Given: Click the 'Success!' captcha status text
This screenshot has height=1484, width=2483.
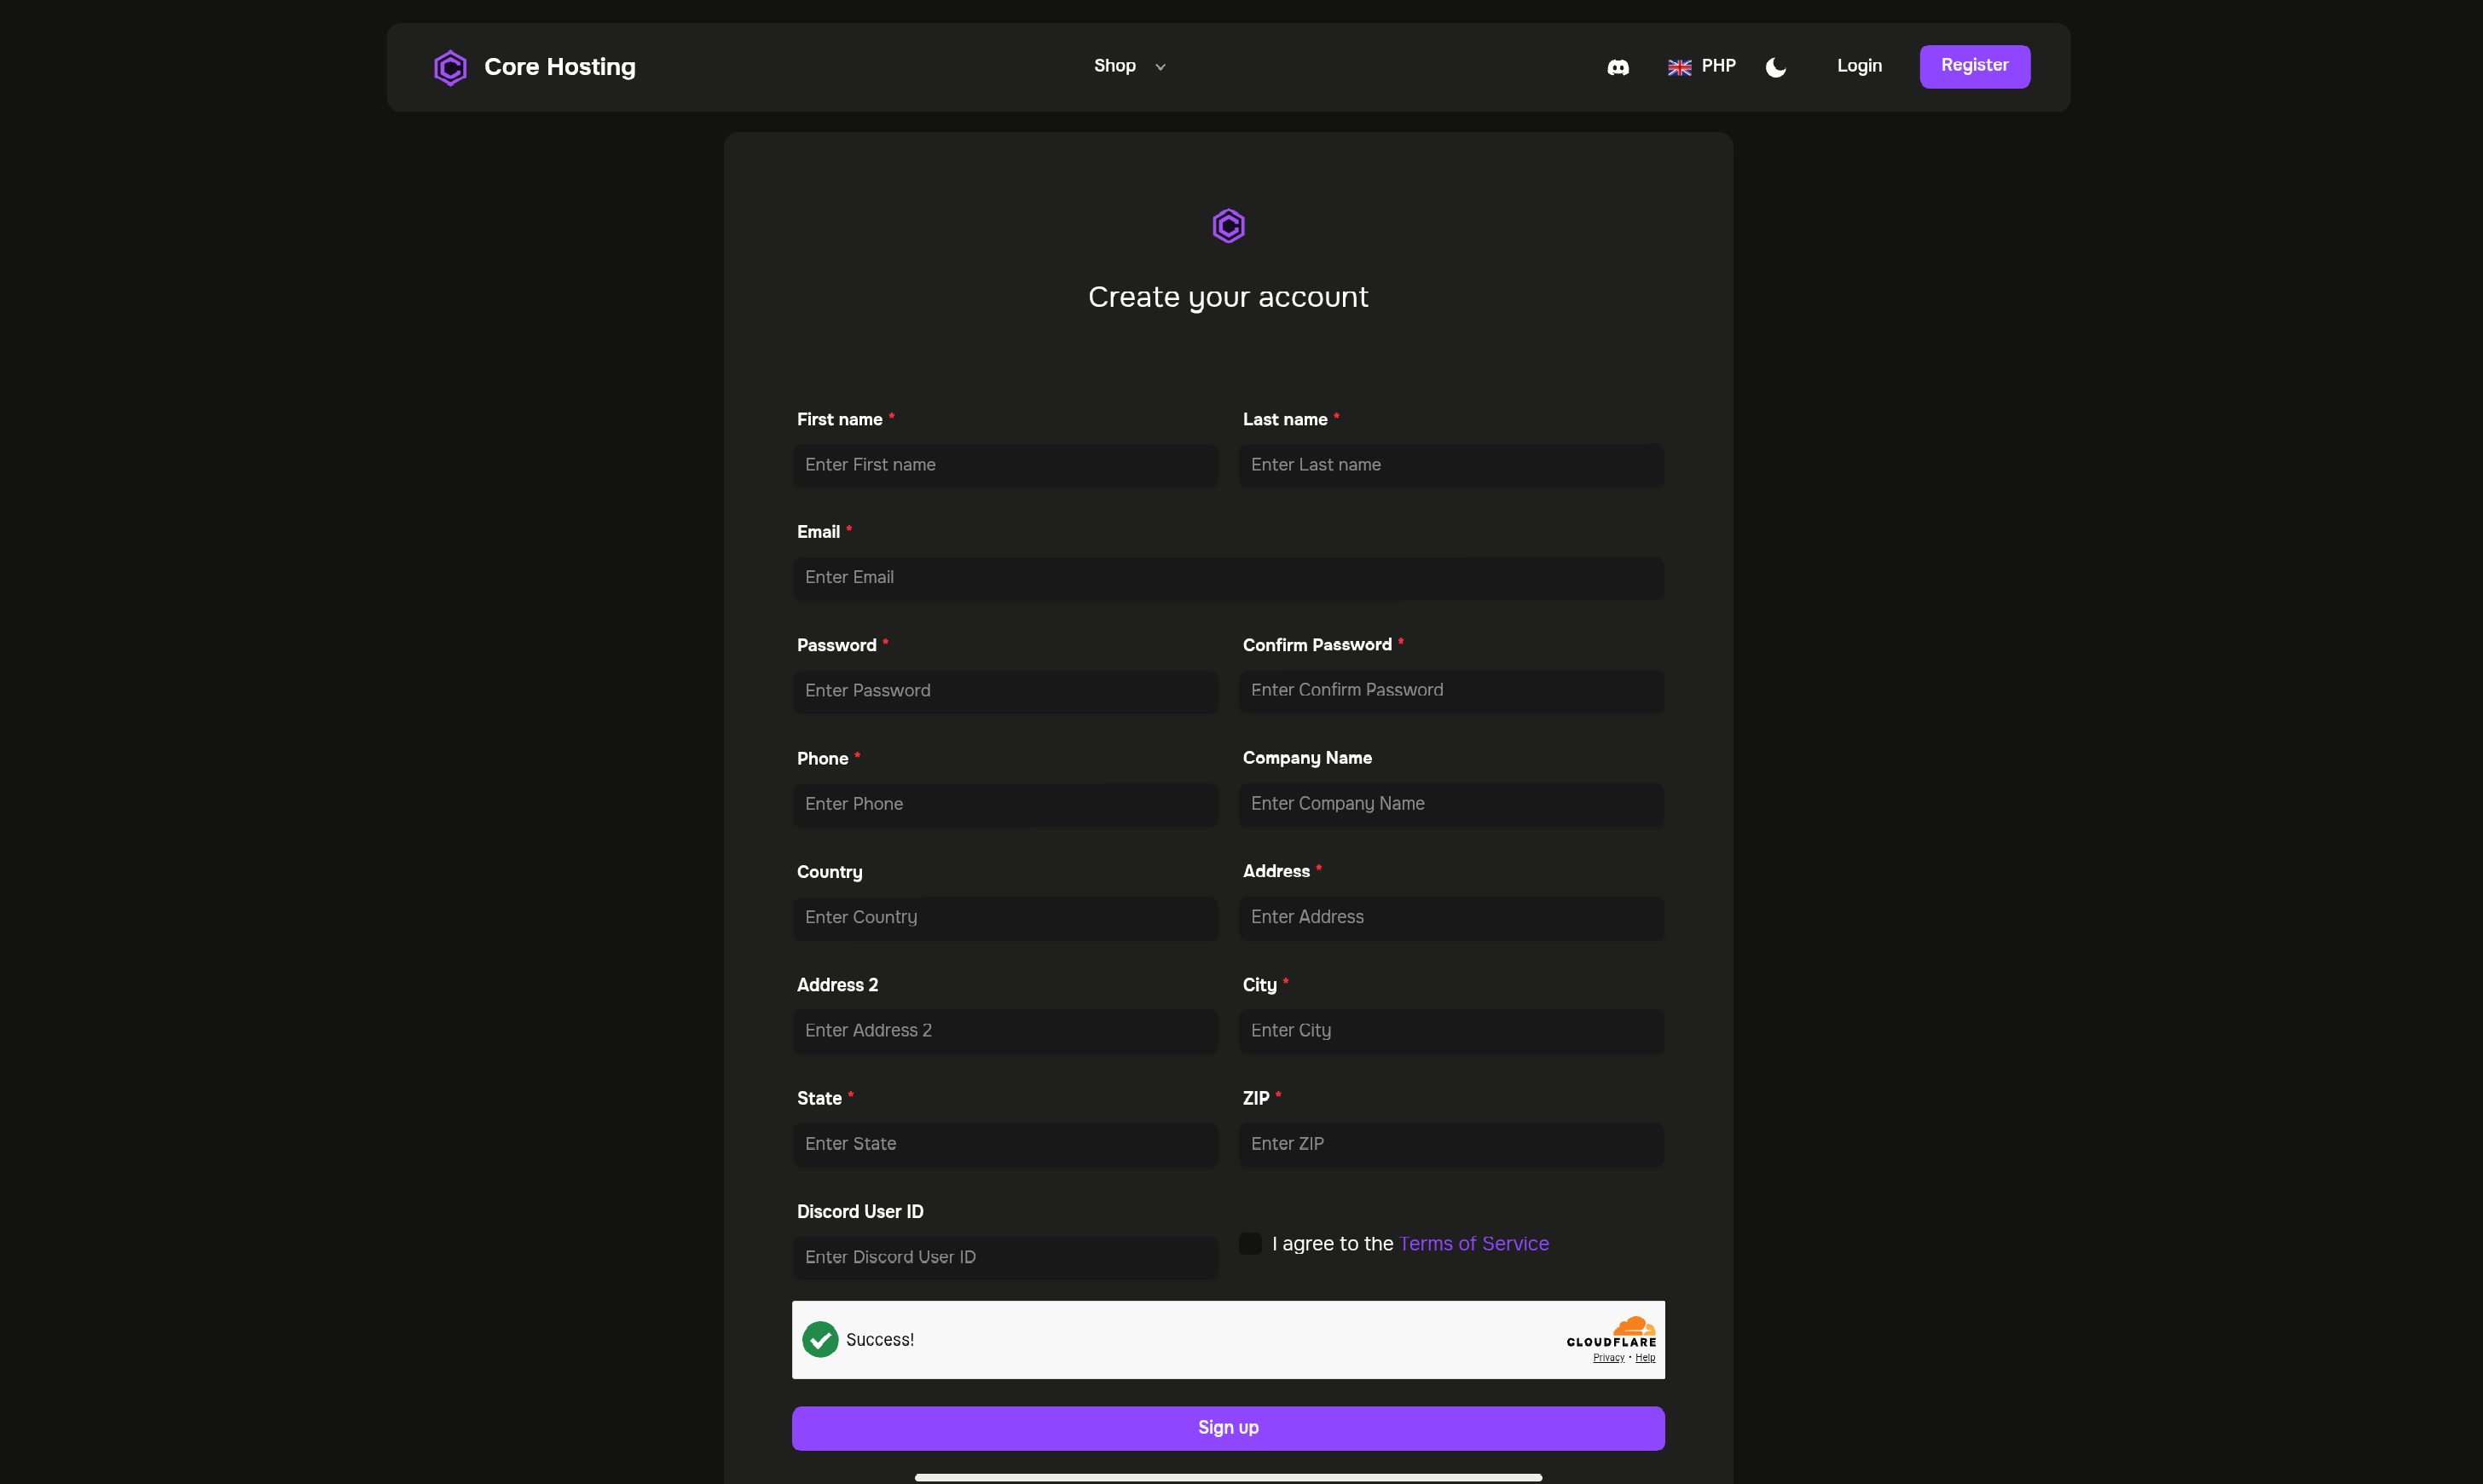Looking at the screenshot, I should tap(879, 1339).
